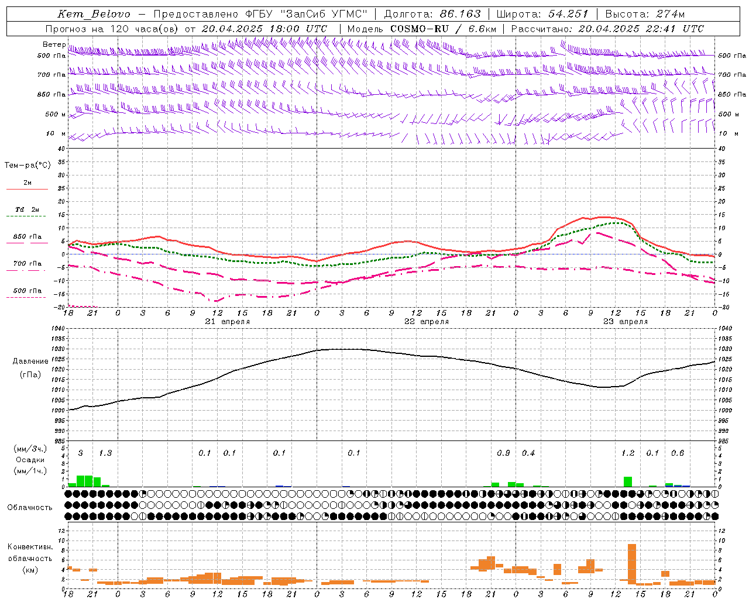Click the Ветер wind panel label
The image size is (749, 599).
(x=54, y=44)
